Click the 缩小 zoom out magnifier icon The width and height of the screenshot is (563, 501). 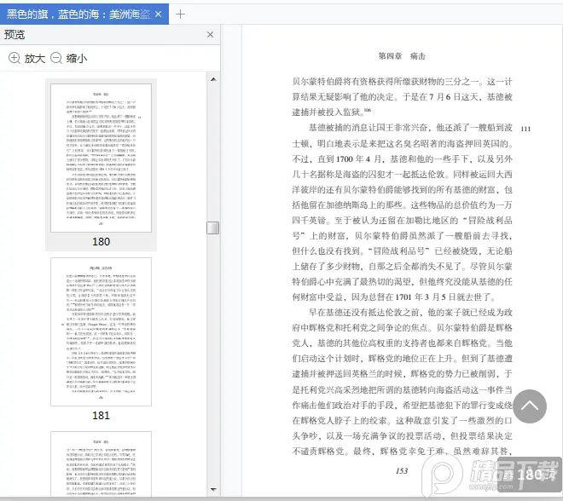[56, 58]
